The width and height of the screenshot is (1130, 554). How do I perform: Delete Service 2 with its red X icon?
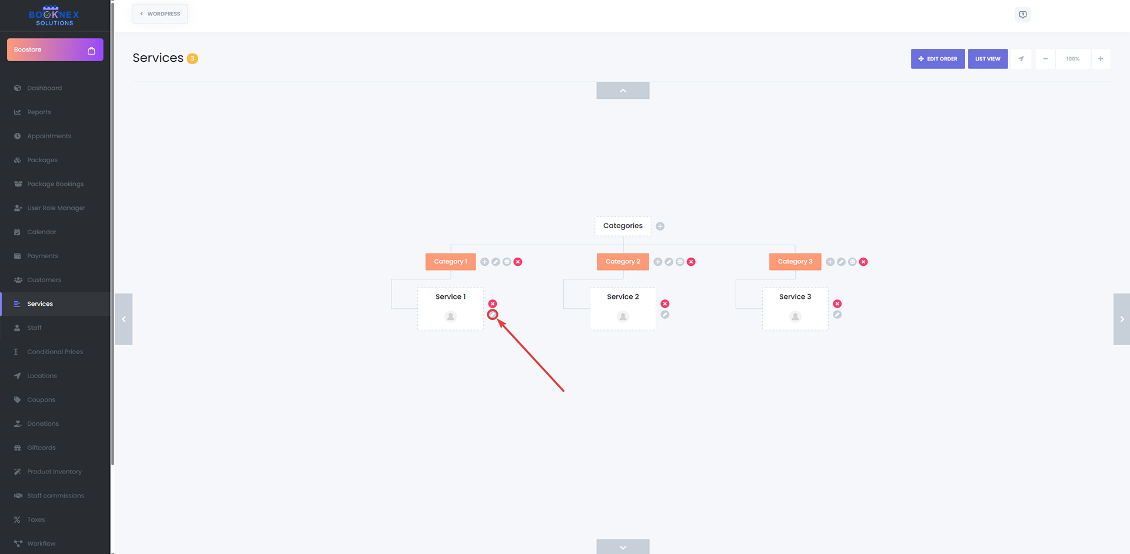pos(665,304)
